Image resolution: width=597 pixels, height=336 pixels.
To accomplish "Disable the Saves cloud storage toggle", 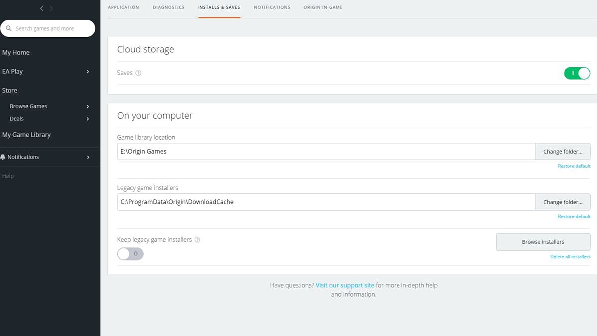I will [577, 73].
